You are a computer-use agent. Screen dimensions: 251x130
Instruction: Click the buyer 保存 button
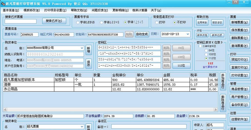tap(88, 63)
